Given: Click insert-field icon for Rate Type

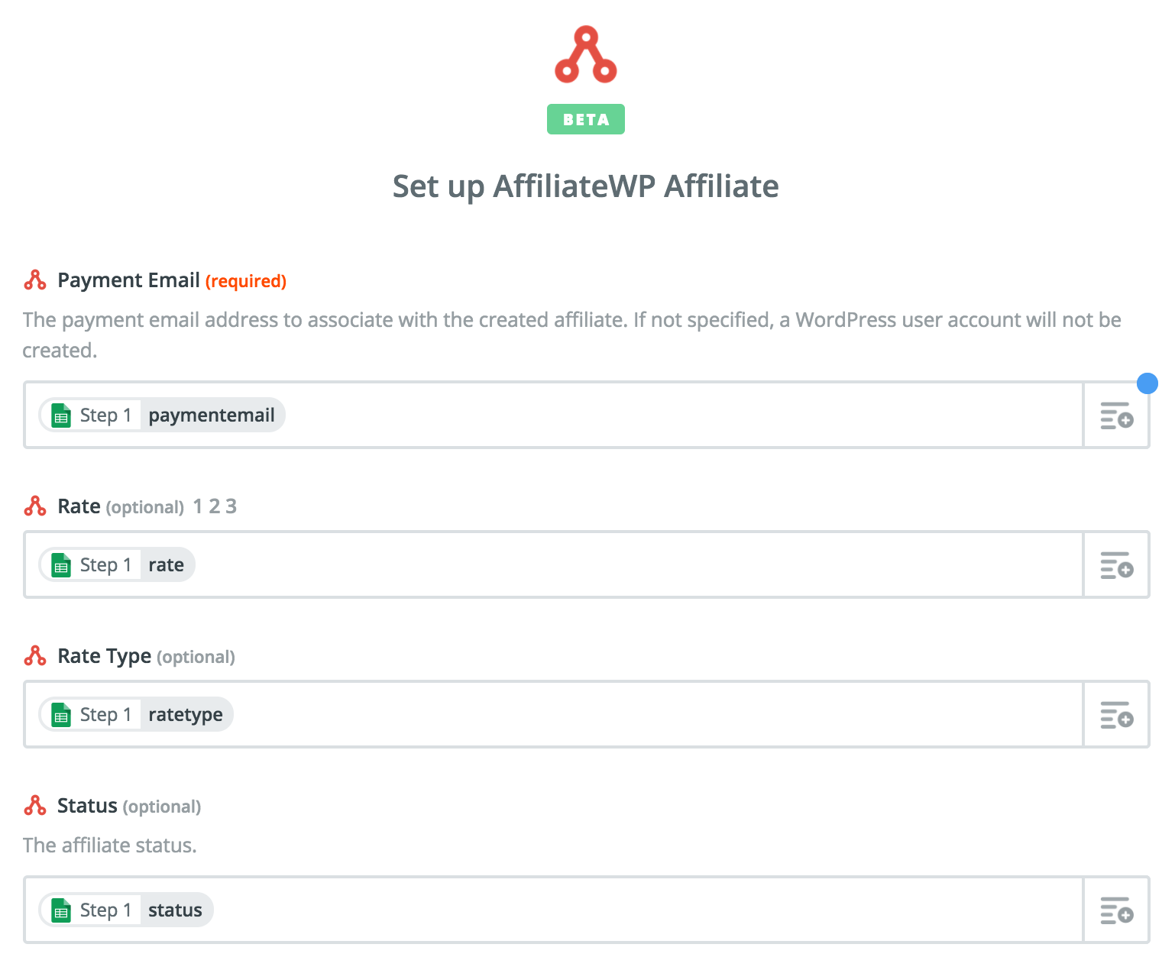Looking at the screenshot, I should pos(1116,715).
